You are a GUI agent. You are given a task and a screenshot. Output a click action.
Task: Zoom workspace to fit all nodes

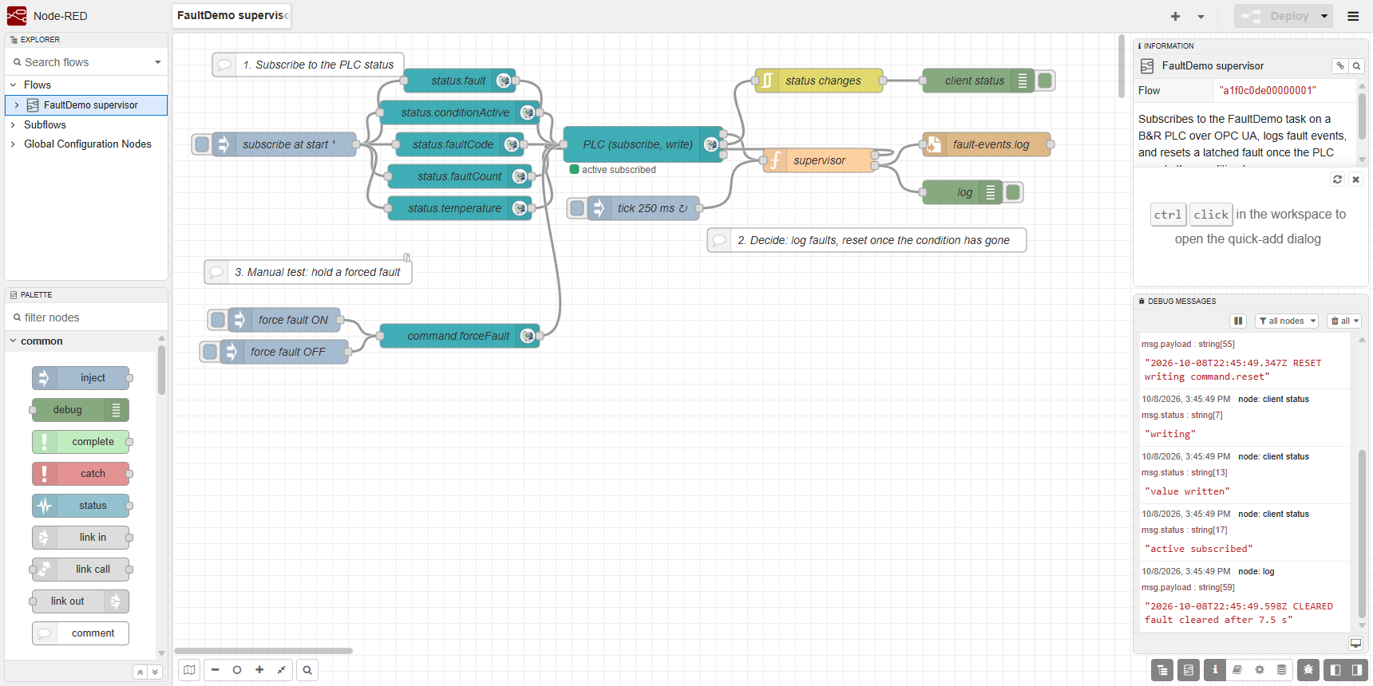pos(282,670)
